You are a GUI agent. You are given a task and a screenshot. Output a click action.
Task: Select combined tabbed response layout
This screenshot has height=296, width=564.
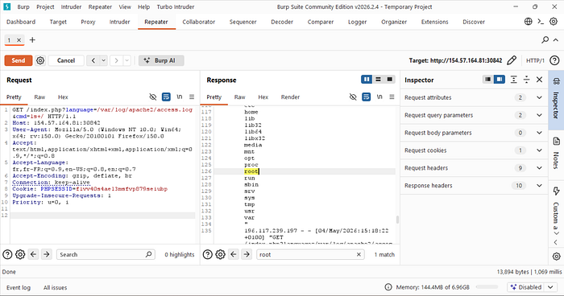(389, 80)
